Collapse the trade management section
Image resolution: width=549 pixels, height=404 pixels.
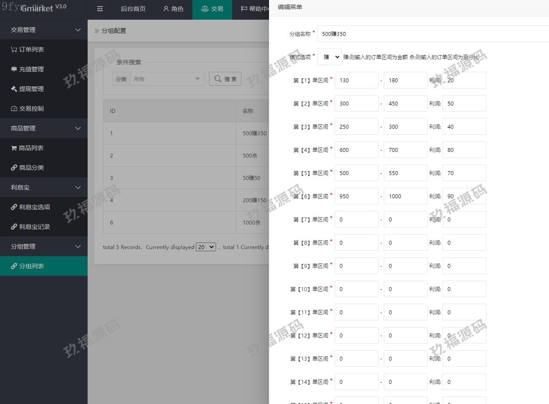pos(78,30)
